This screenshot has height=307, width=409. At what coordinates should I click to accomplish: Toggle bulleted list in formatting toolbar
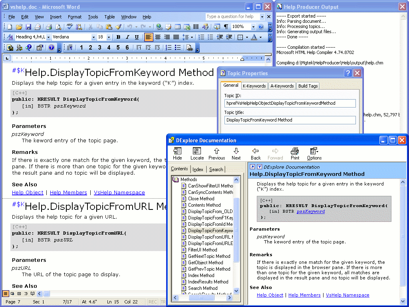pyautogui.click(x=210, y=37)
